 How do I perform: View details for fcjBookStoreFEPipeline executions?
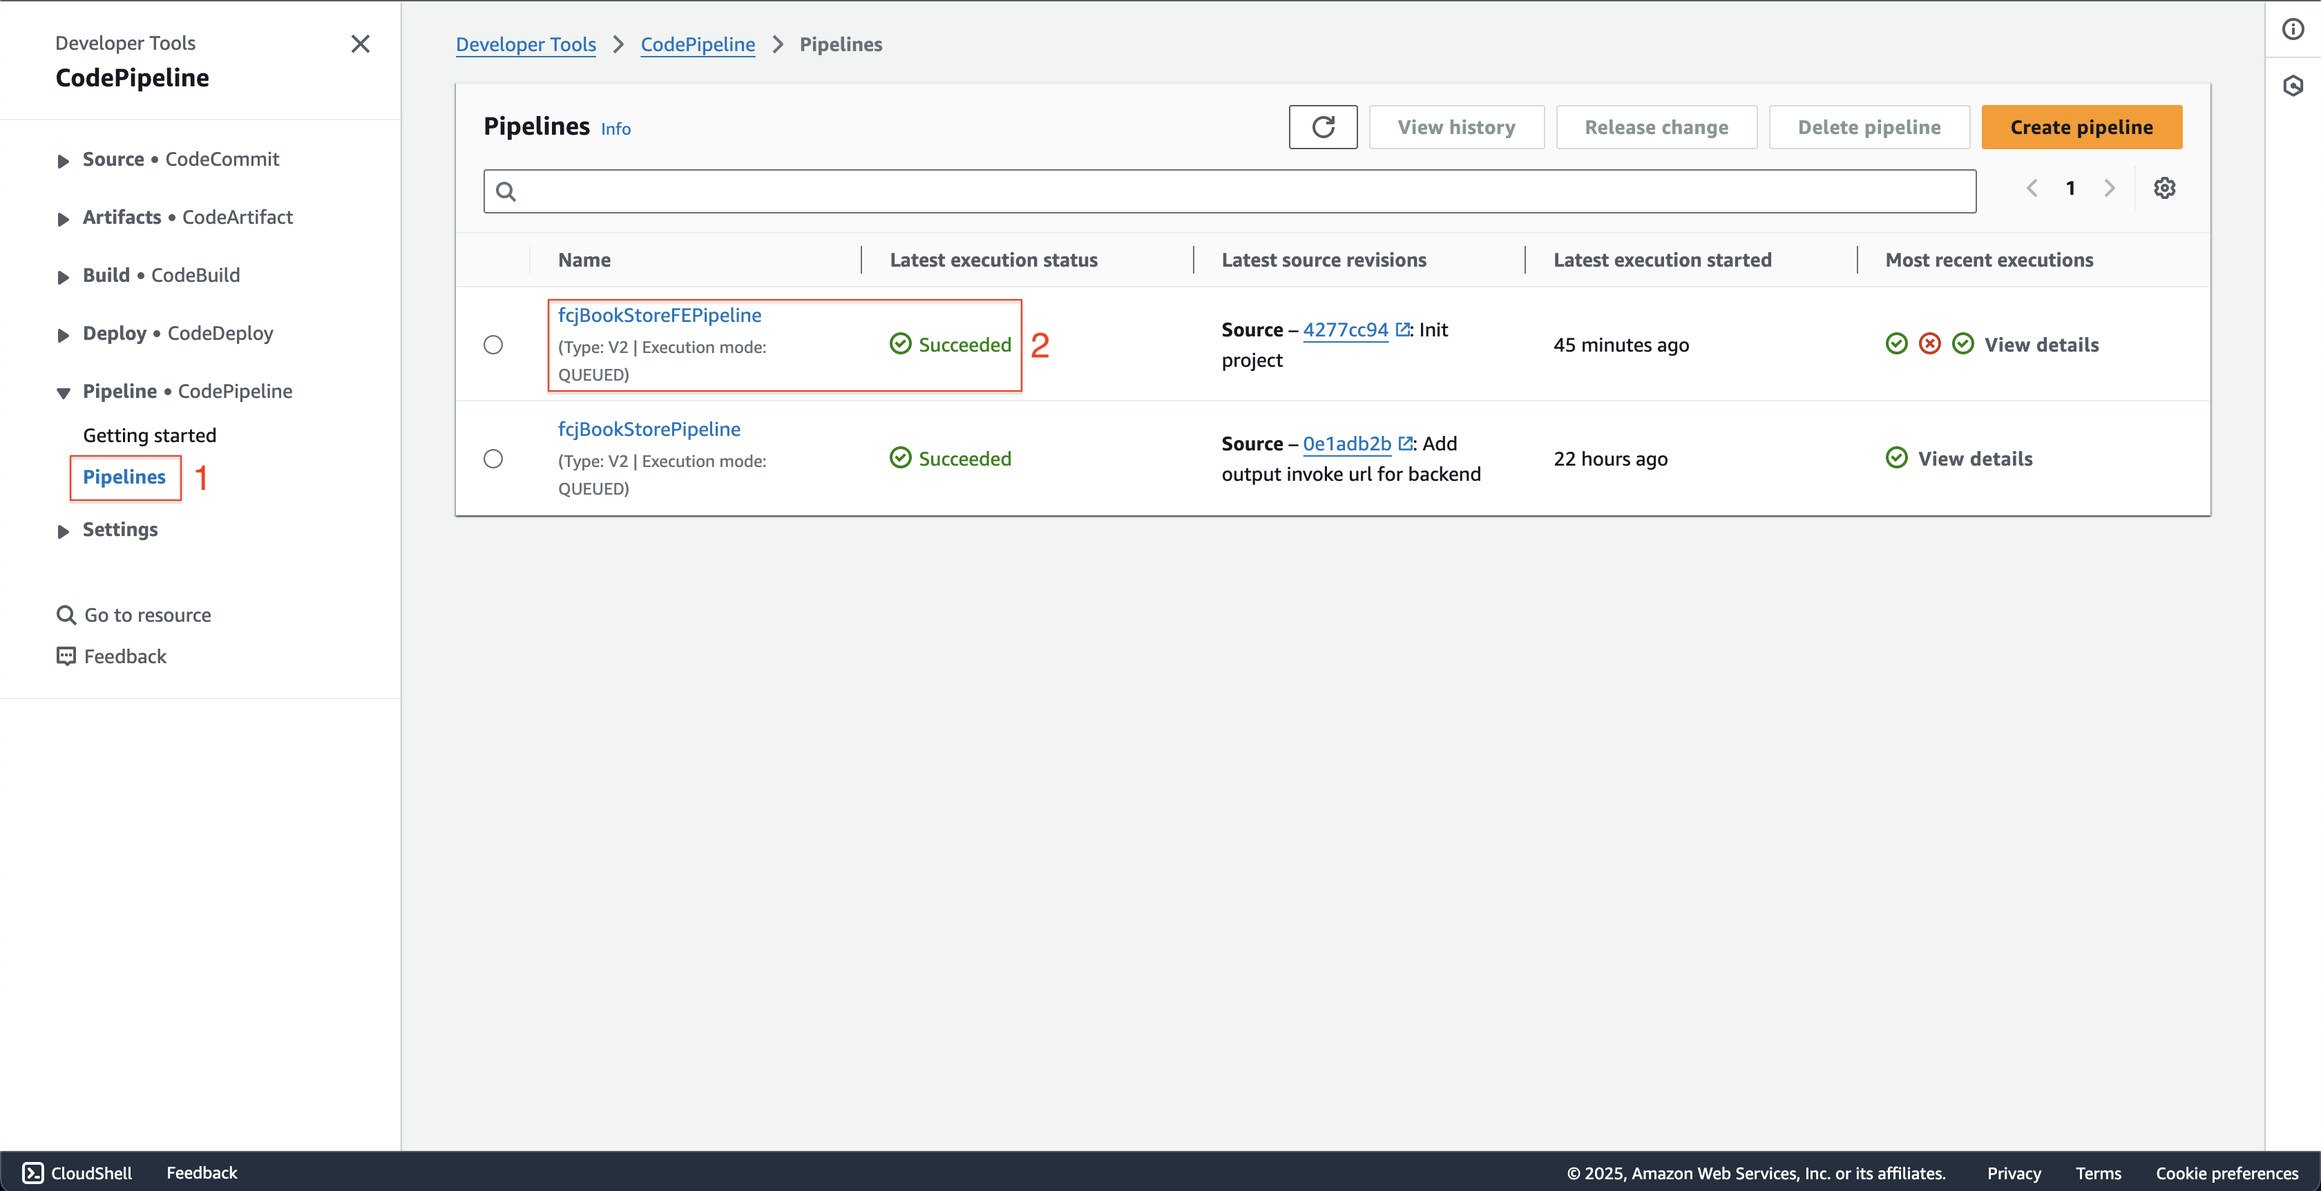click(2042, 344)
